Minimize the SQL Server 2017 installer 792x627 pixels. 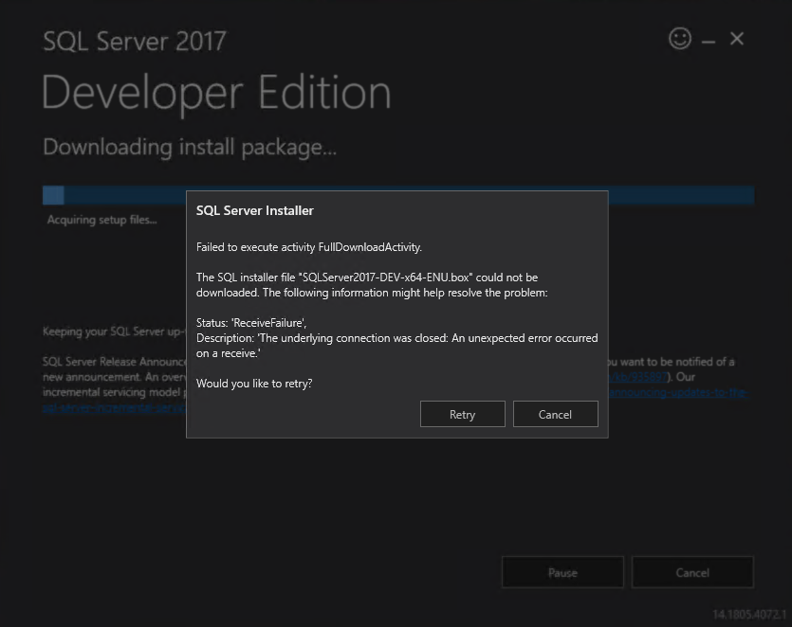coord(708,39)
